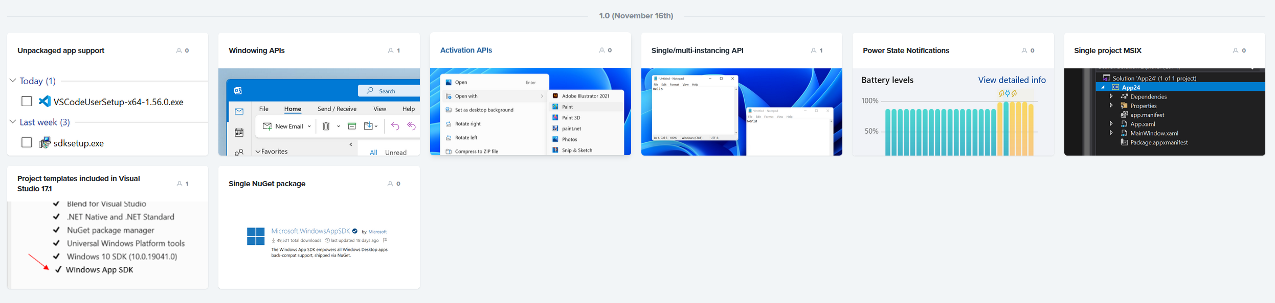Click the Photos app icon in submenu

tap(555, 139)
